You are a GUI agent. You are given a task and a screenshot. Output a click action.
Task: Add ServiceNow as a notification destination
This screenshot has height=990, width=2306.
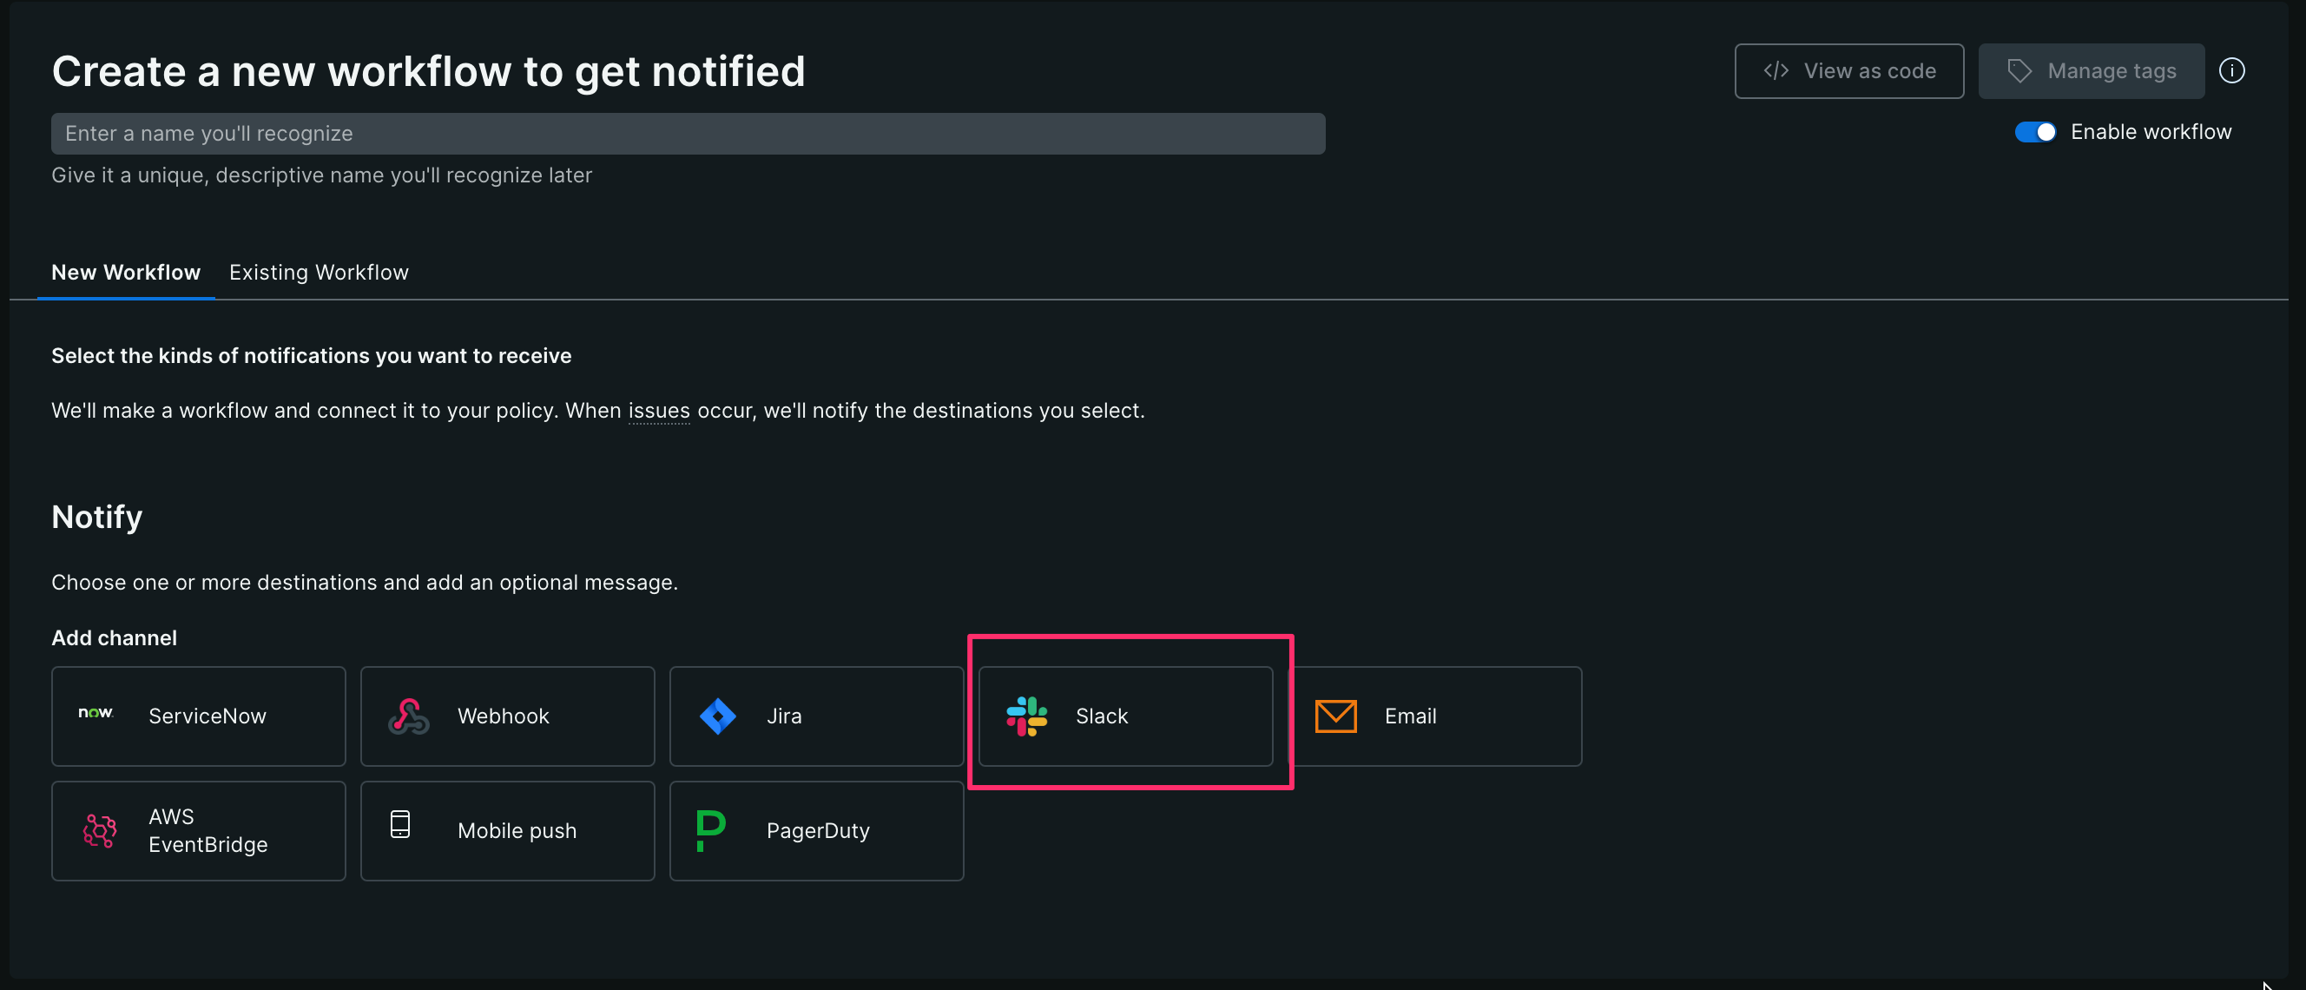pos(198,716)
